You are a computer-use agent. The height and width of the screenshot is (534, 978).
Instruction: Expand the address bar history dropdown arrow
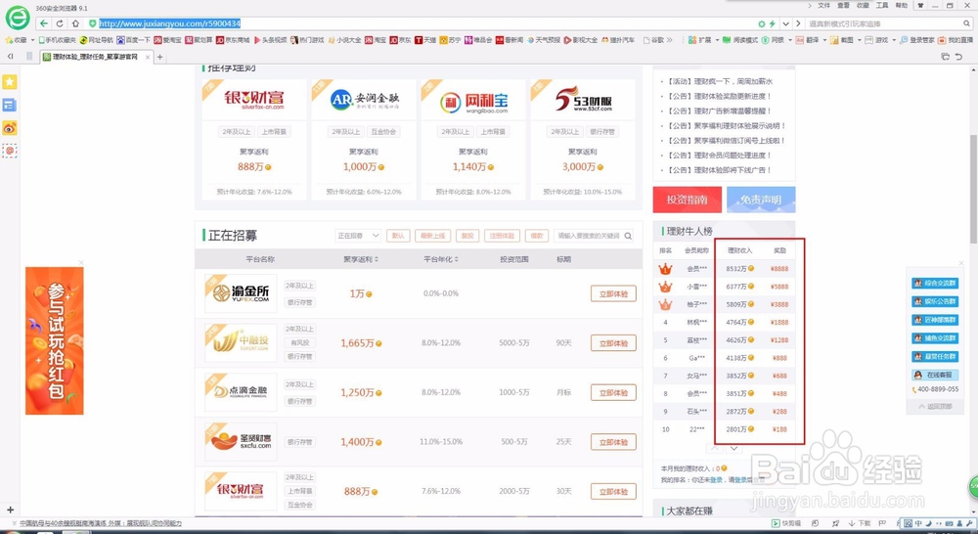785,23
